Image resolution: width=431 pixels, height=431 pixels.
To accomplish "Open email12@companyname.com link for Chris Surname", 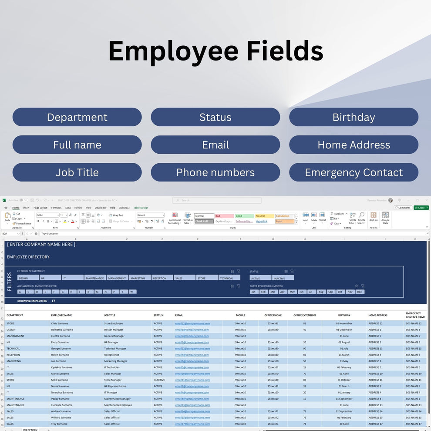I will pyautogui.click(x=193, y=323).
